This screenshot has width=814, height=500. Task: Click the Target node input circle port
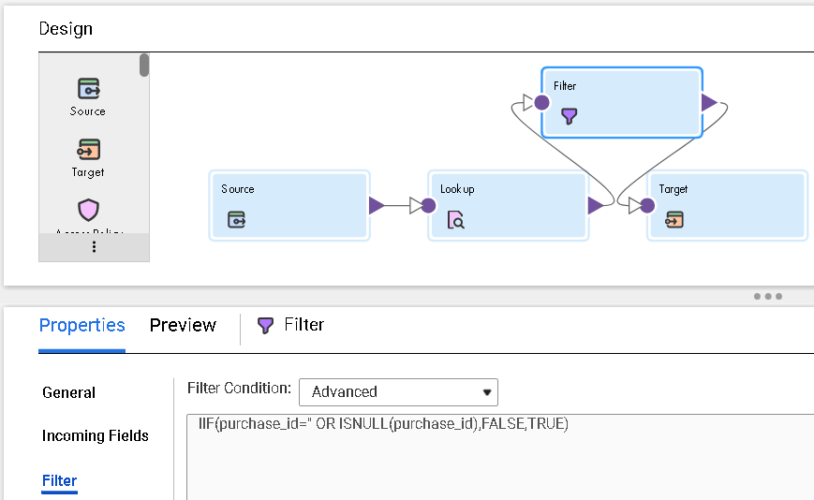click(x=647, y=206)
